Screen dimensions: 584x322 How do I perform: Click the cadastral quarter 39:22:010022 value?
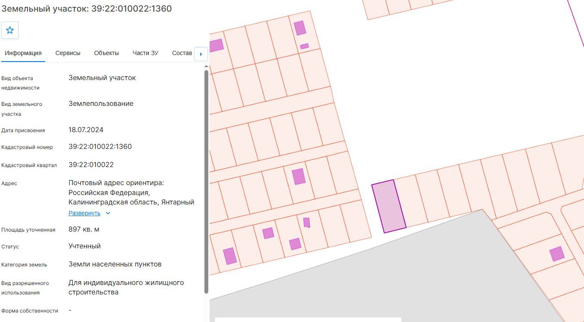[91, 165]
